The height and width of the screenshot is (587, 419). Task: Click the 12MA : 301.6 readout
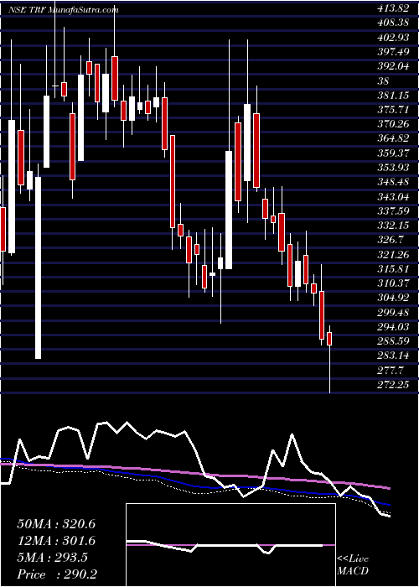tap(56, 540)
